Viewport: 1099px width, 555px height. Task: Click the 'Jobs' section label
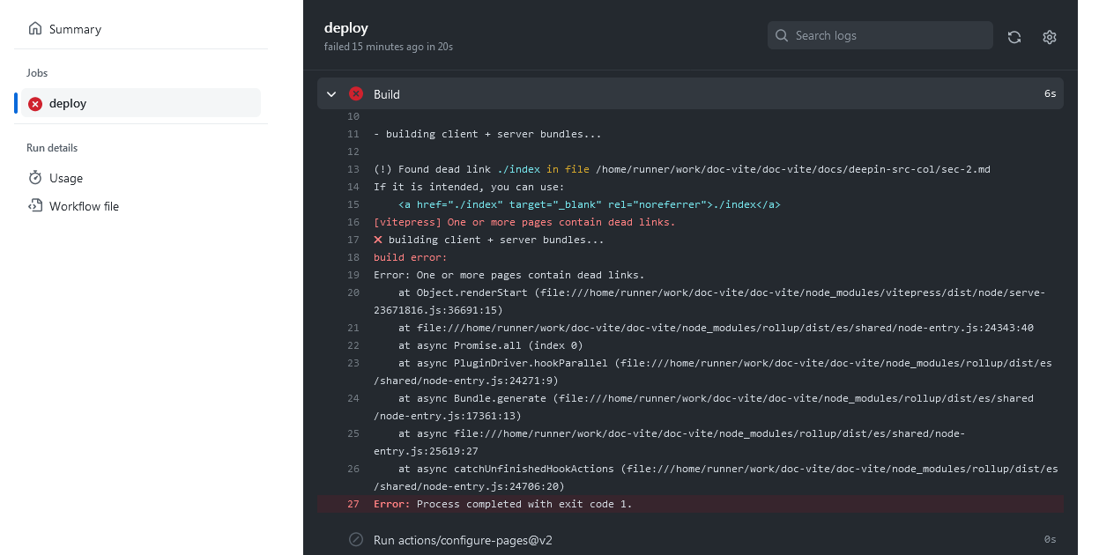(37, 73)
